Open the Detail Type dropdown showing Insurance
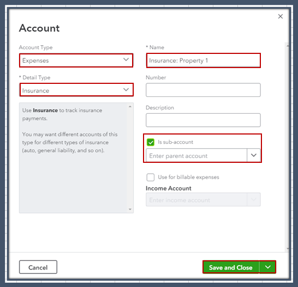Image resolution: width=298 pixels, height=287 pixels. (76, 90)
